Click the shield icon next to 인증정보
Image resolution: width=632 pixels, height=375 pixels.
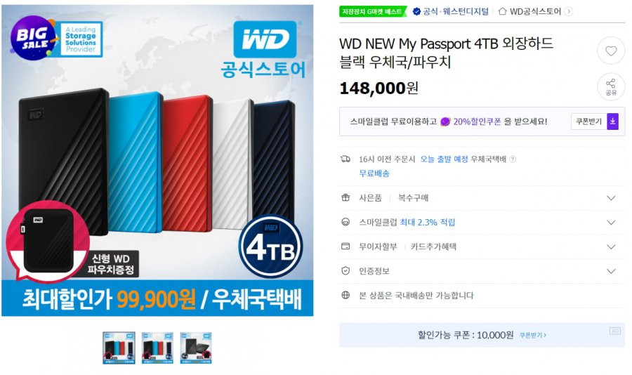tap(345, 271)
